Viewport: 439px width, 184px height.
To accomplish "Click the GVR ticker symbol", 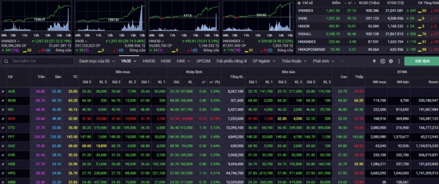I will 11,155.
